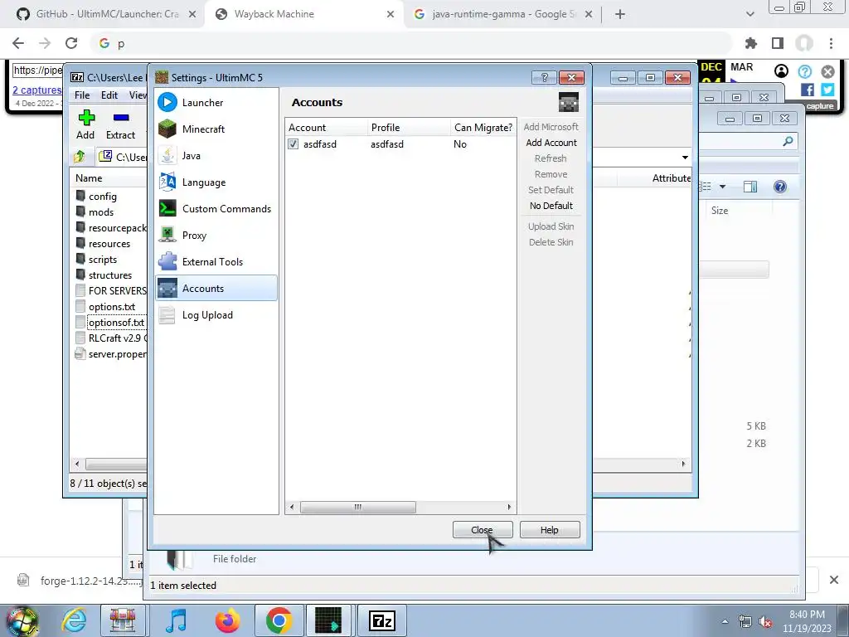Select options.txt in 7-Zip
849x637 pixels.
click(112, 307)
